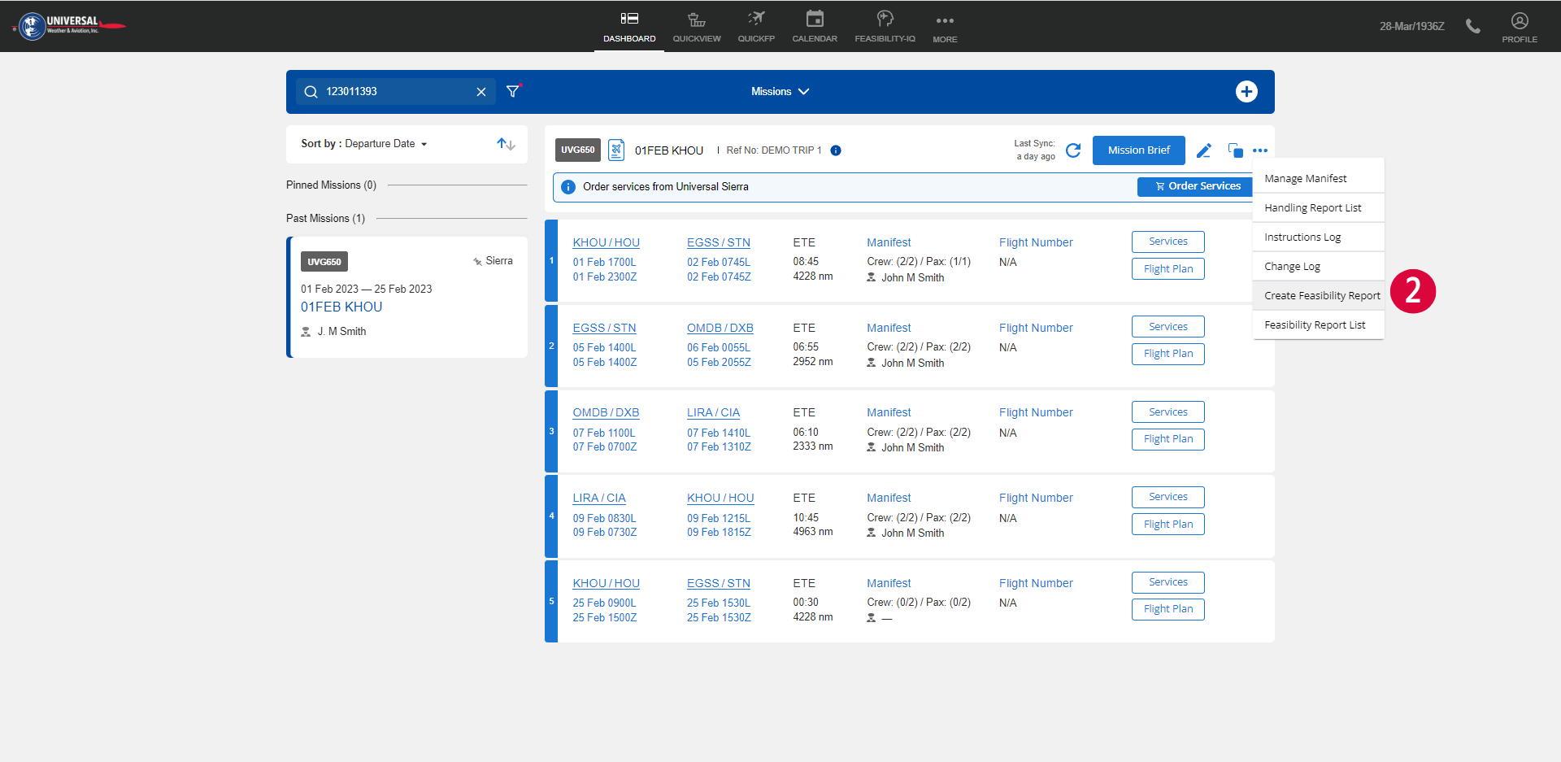Screen dimensions: 1561x762
Task: Open the QuickView tab
Action: (697, 27)
